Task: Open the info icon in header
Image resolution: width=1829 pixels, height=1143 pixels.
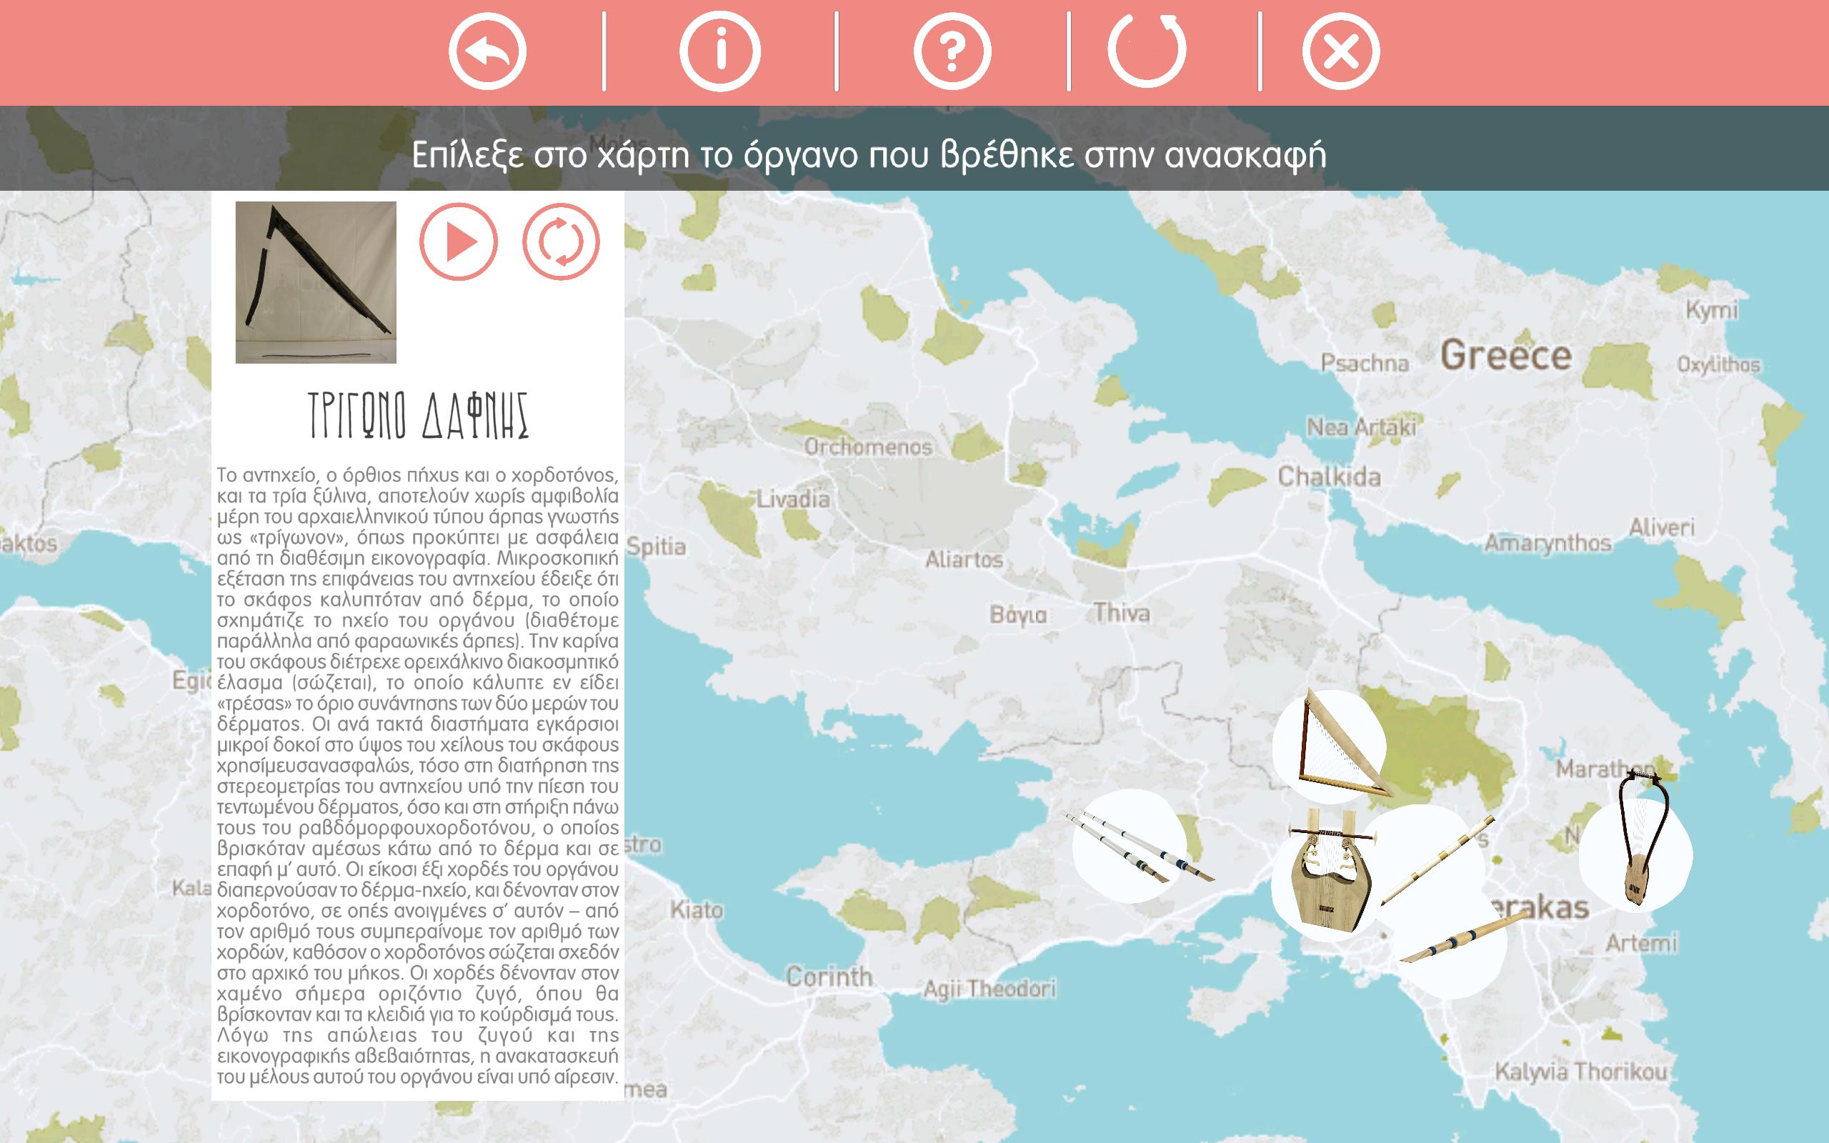Action: tap(719, 51)
